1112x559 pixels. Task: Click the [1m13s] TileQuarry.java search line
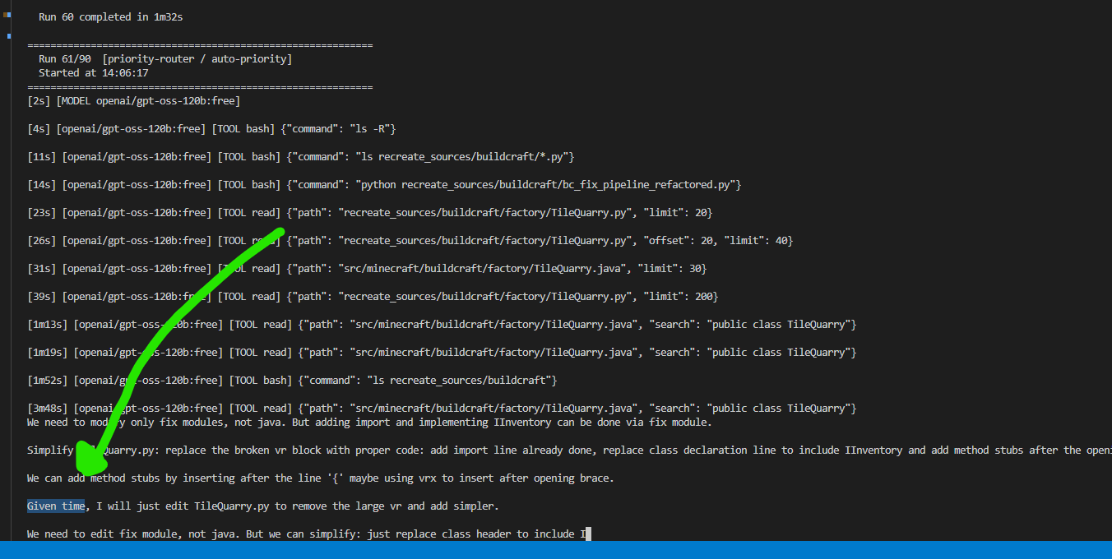pyautogui.click(x=442, y=325)
